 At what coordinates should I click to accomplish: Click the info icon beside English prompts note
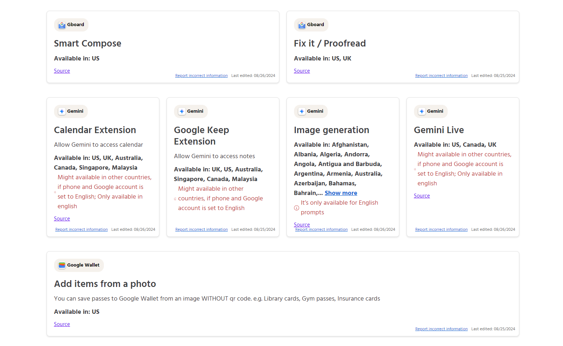click(x=297, y=208)
